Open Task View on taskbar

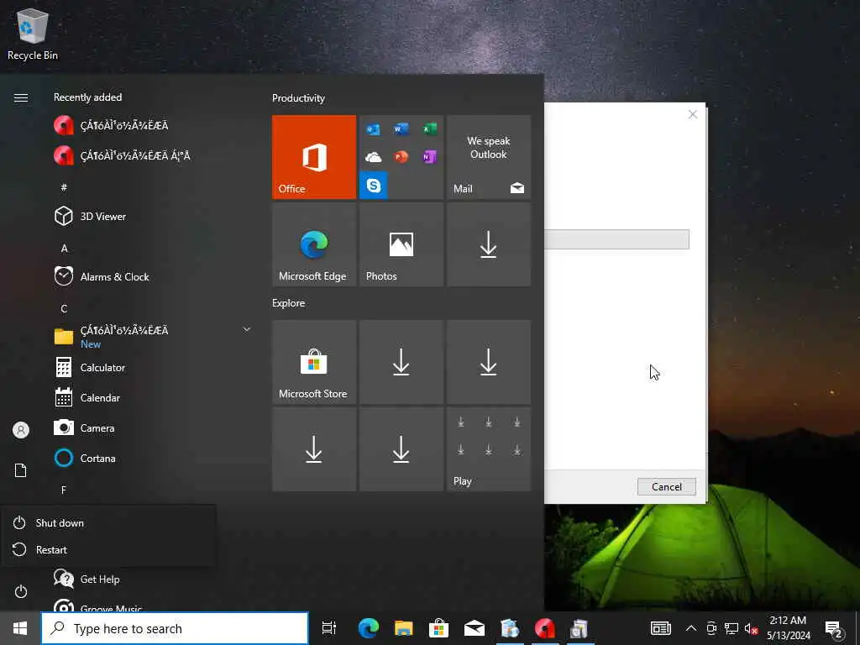(329, 628)
